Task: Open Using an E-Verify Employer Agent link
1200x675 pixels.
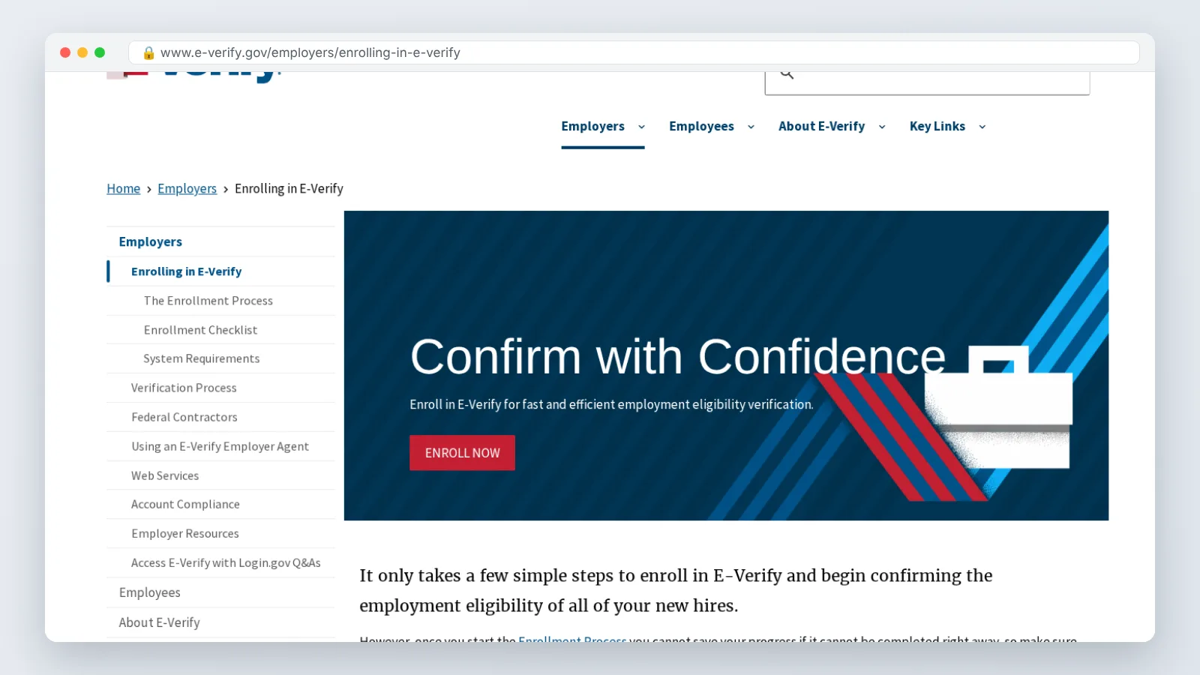Action: pyautogui.click(x=220, y=446)
